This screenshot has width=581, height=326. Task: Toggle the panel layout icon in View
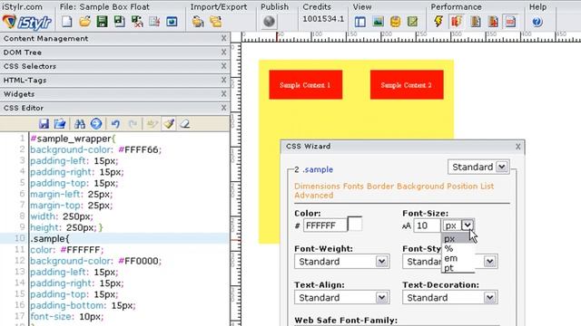click(x=360, y=22)
